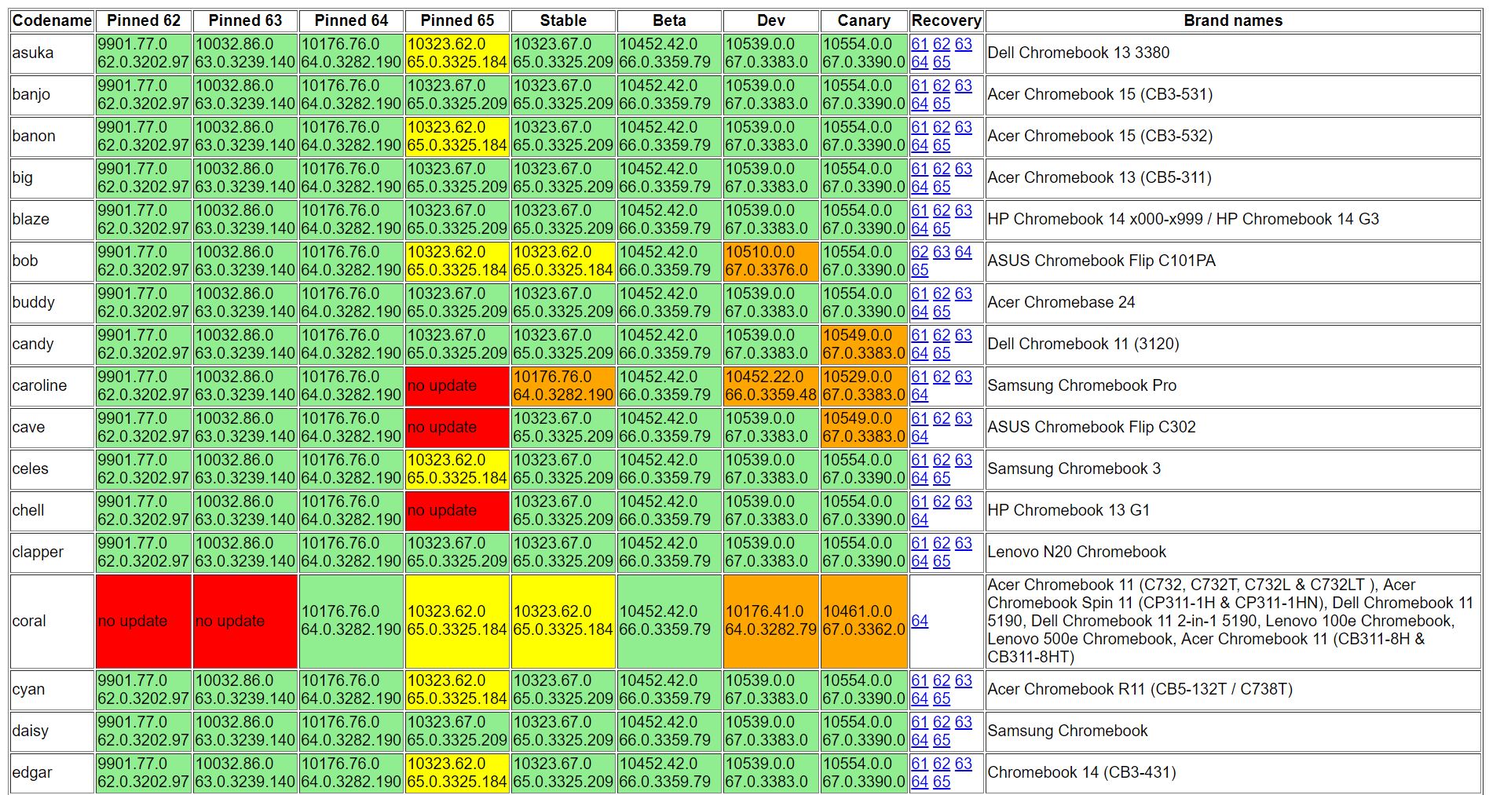
Task: Click the Canary column header
Action: tap(863, 21)
